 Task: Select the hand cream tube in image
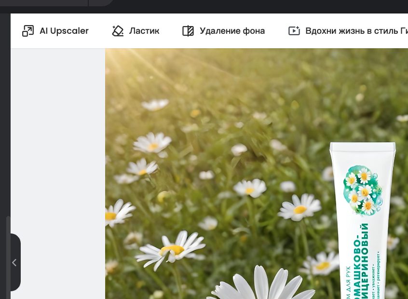[363, 220]
